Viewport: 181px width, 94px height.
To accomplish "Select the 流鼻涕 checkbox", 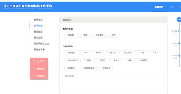I will point(97,60).
